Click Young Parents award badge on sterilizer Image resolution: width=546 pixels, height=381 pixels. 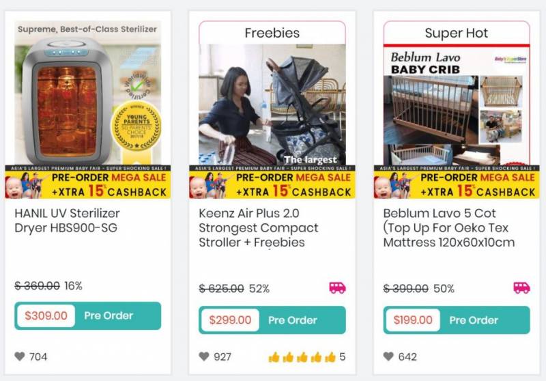coord(135,127)
